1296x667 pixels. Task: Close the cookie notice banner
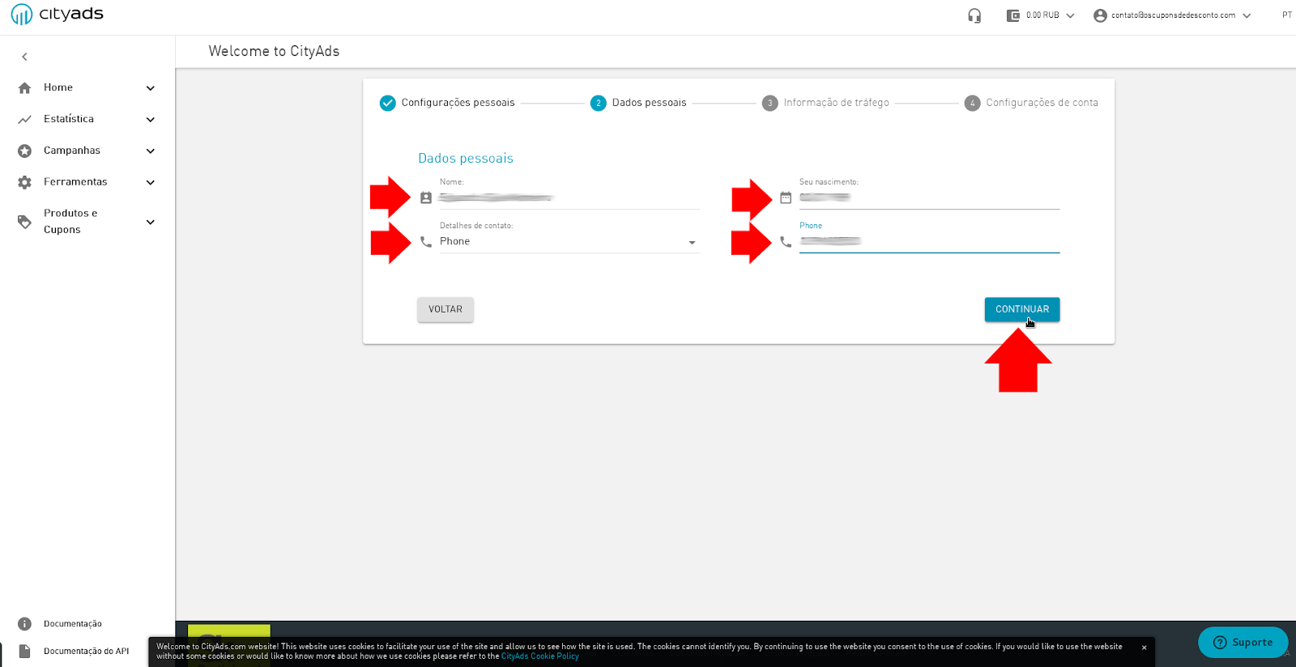[x=1144, y=648]
